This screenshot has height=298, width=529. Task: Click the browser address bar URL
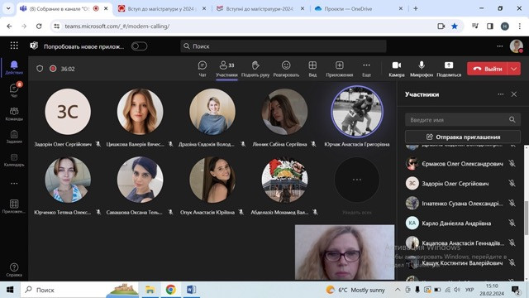pos(117,26)
